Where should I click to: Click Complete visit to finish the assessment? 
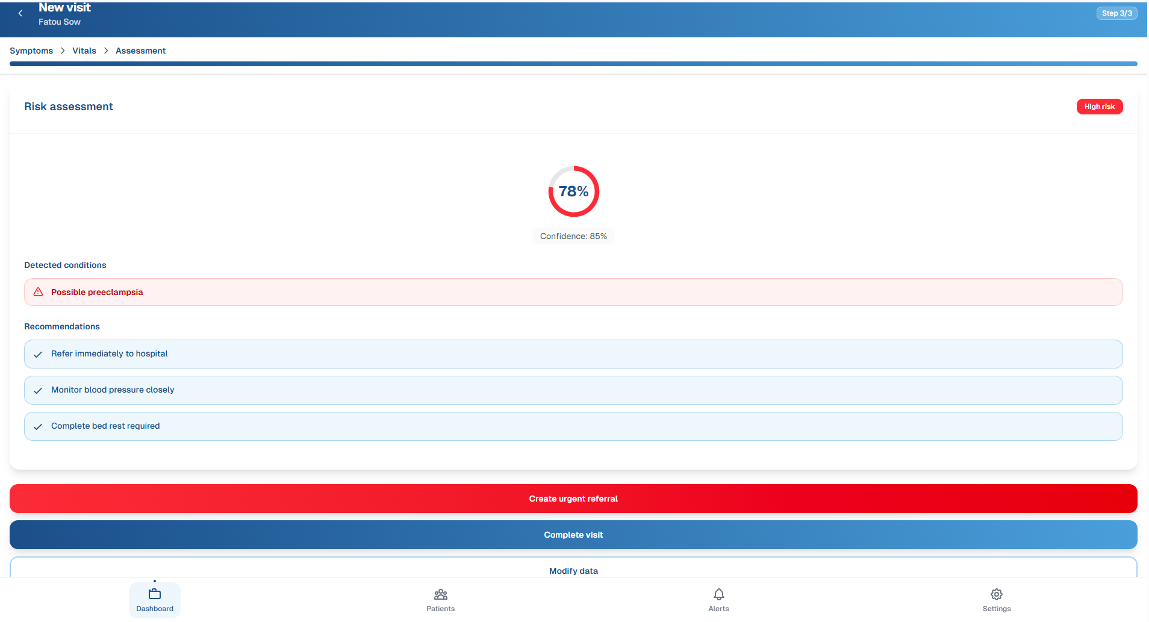tap(573, 535)
